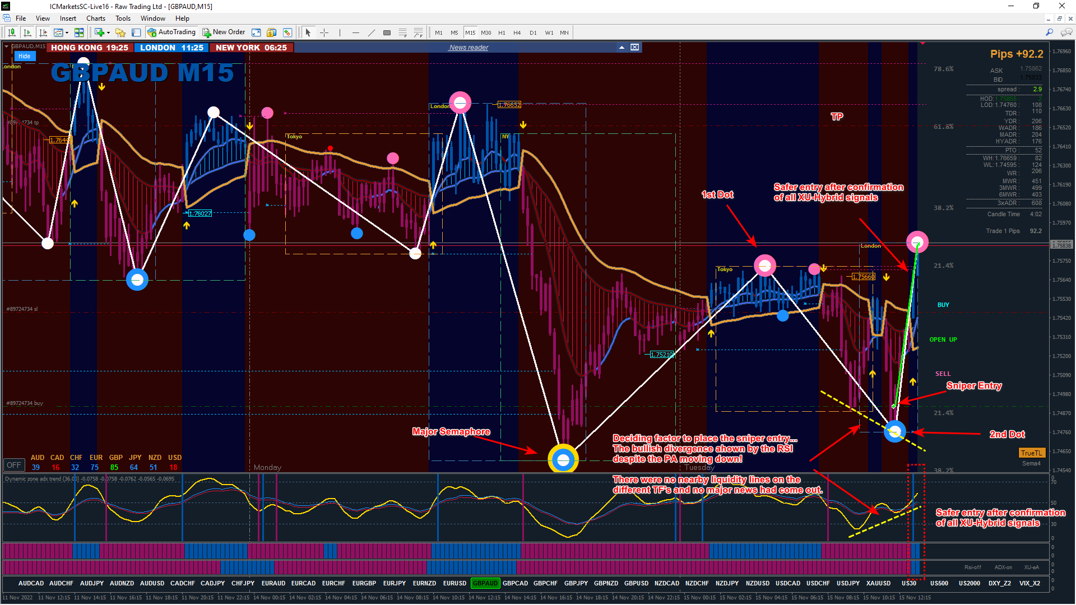Collapse the News reader panel arrow

[622, 48]
